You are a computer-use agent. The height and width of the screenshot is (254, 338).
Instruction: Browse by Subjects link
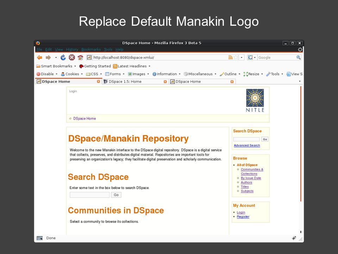(247, 191)
